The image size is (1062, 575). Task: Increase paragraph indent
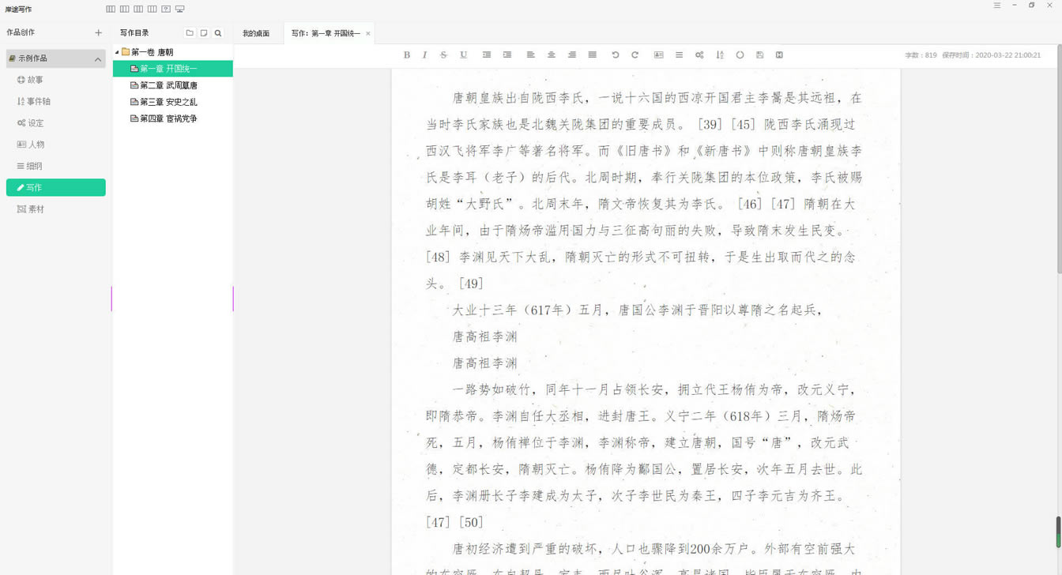tap(507, 55)
